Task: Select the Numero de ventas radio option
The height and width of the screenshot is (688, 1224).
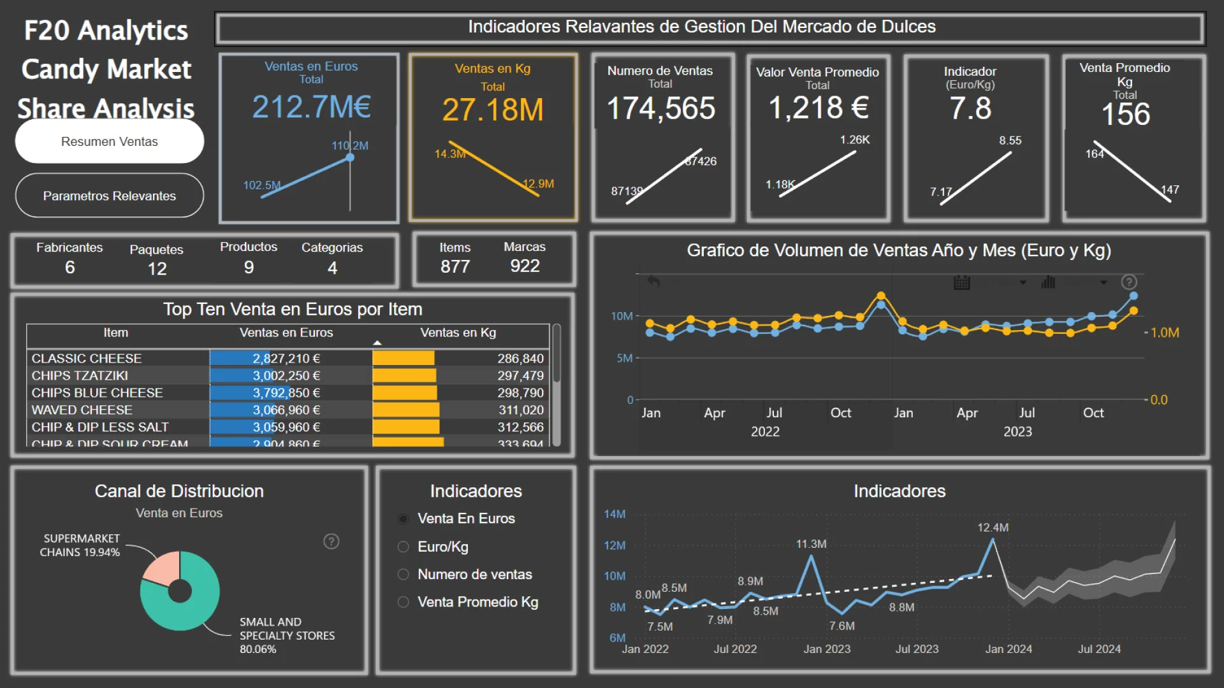Action: pyautogui.click(x=403, y=574)
